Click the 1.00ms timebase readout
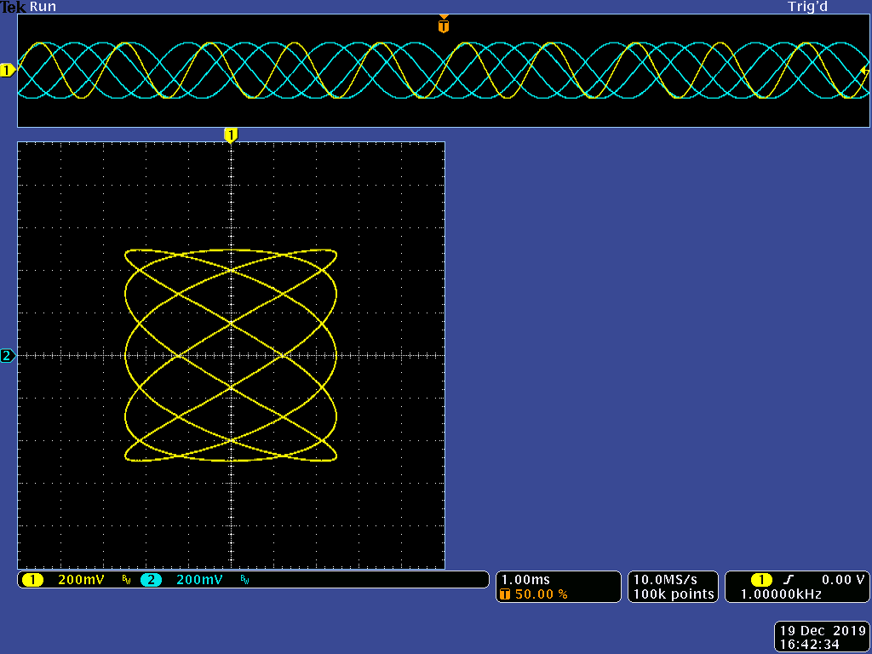 point(525,580)
